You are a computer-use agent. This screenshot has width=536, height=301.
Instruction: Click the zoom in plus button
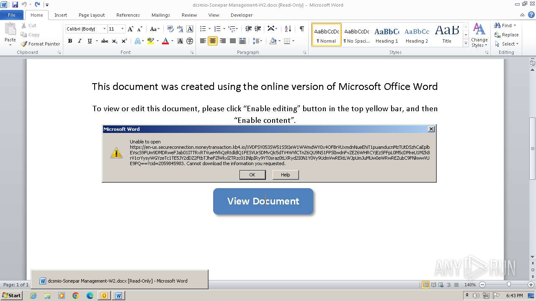coord(531,285)
